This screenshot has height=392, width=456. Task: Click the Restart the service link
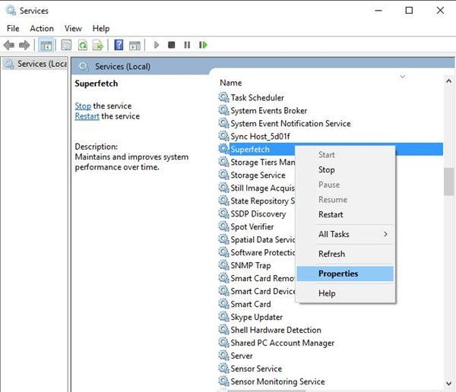click(x=87, y=116)
